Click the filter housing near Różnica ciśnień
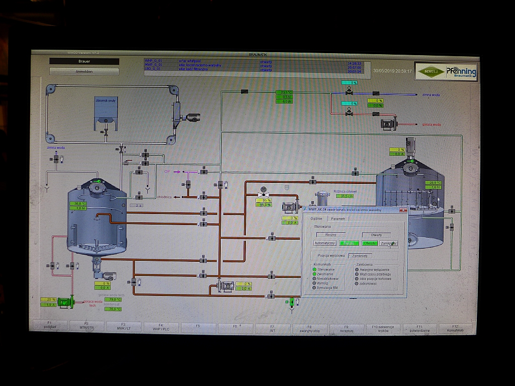This screenshot has width=515, height=386. point(321,198)
